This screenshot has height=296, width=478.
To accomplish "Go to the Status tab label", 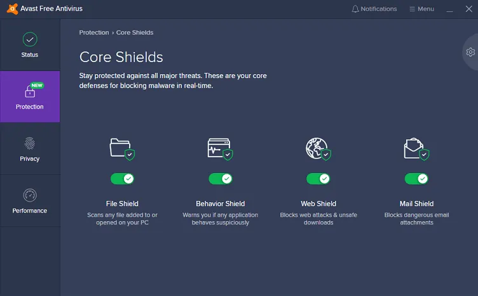I will [30, 55].
